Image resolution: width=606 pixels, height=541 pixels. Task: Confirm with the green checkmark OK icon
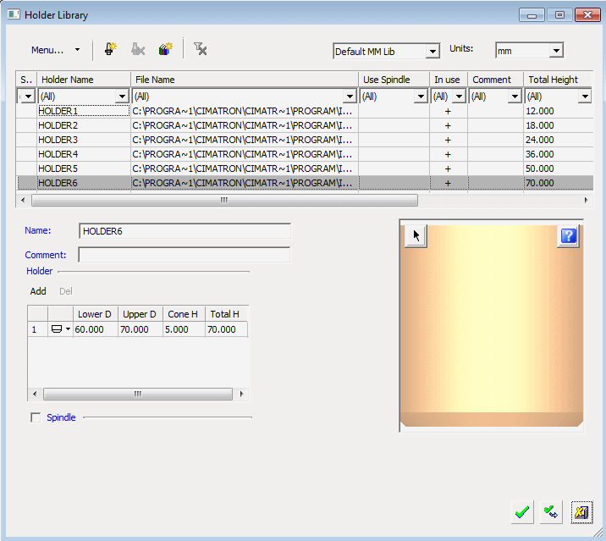point(522,511)
